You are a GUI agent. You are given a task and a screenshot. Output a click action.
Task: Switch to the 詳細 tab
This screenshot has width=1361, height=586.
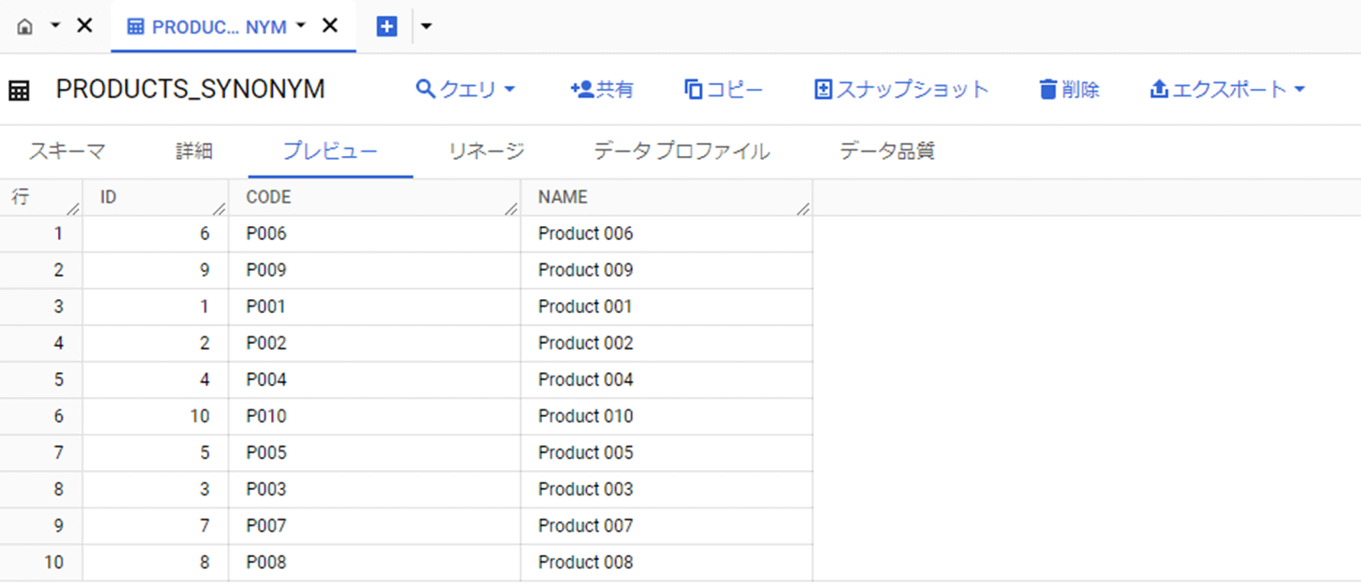[x=194, y=150]
